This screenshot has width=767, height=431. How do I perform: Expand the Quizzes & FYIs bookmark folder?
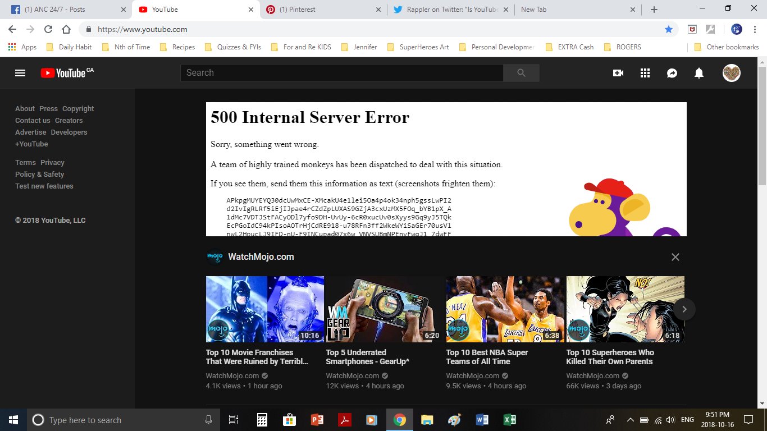[x=233, y=47]
